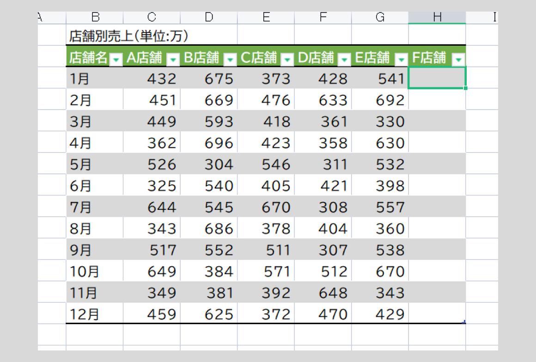Click the empty F店舗 cell in 1月 row
This screenshot has width=536, height=362.
tap(437, 78)
